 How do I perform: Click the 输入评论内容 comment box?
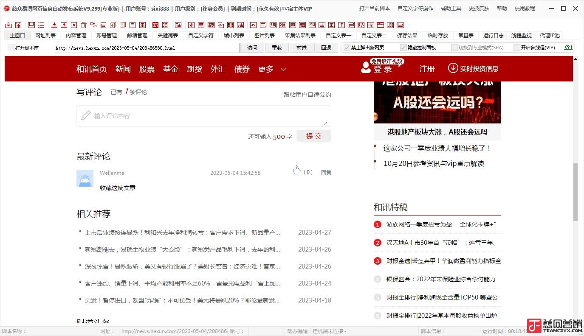tap(204, 116)
